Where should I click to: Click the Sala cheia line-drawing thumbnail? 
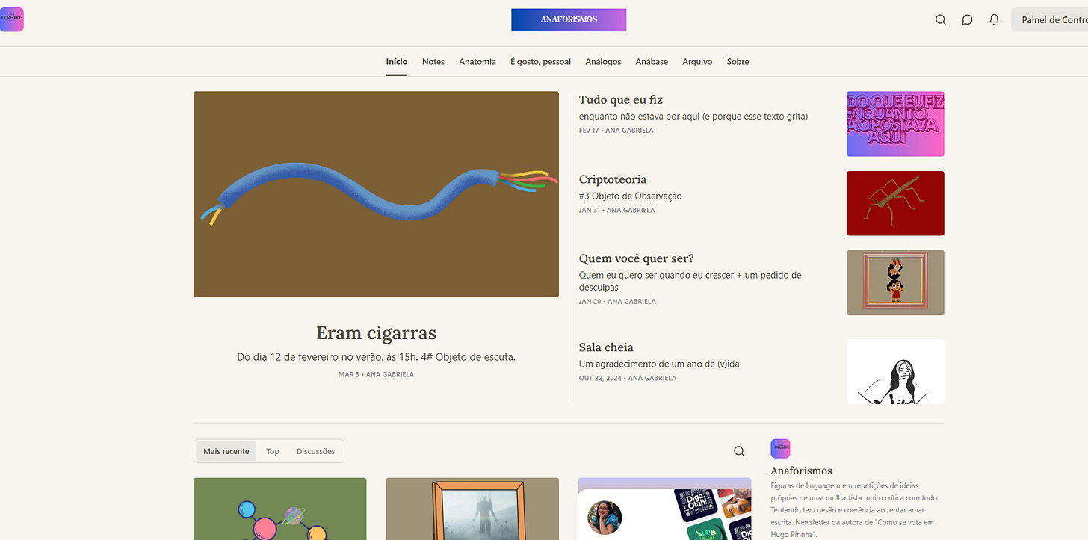(x=895, y=371)
